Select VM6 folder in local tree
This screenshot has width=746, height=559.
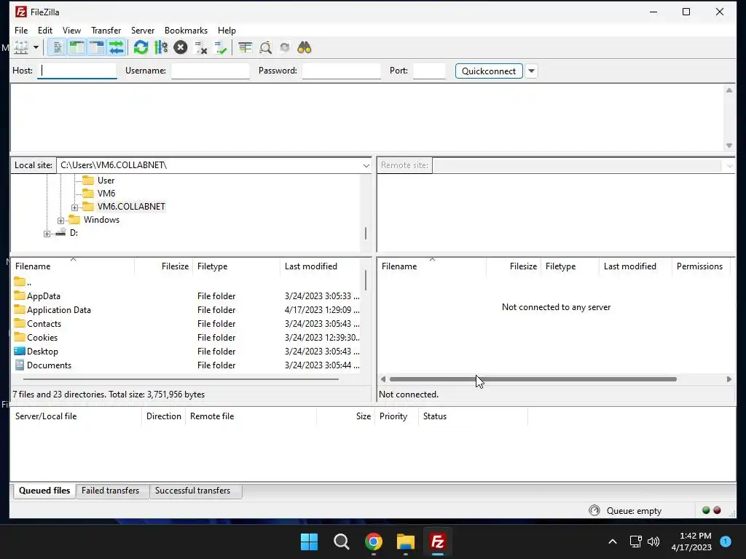coord(106,194)
